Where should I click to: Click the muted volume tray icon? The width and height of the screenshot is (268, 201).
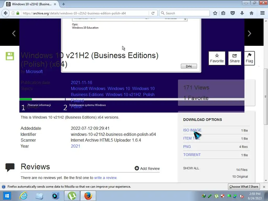(x=242, y=196)
